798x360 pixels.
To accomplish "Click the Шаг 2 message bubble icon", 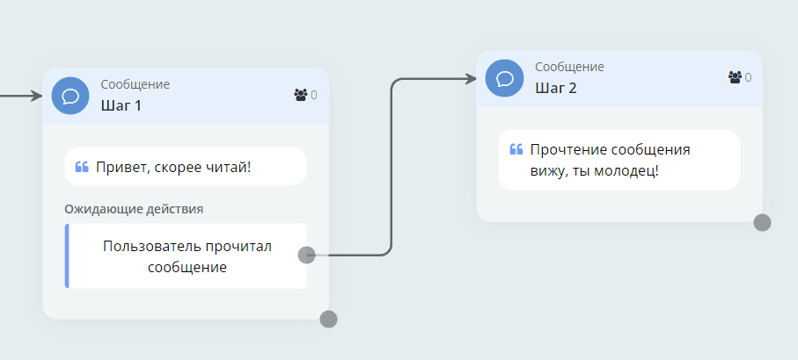I will (505, 78).
